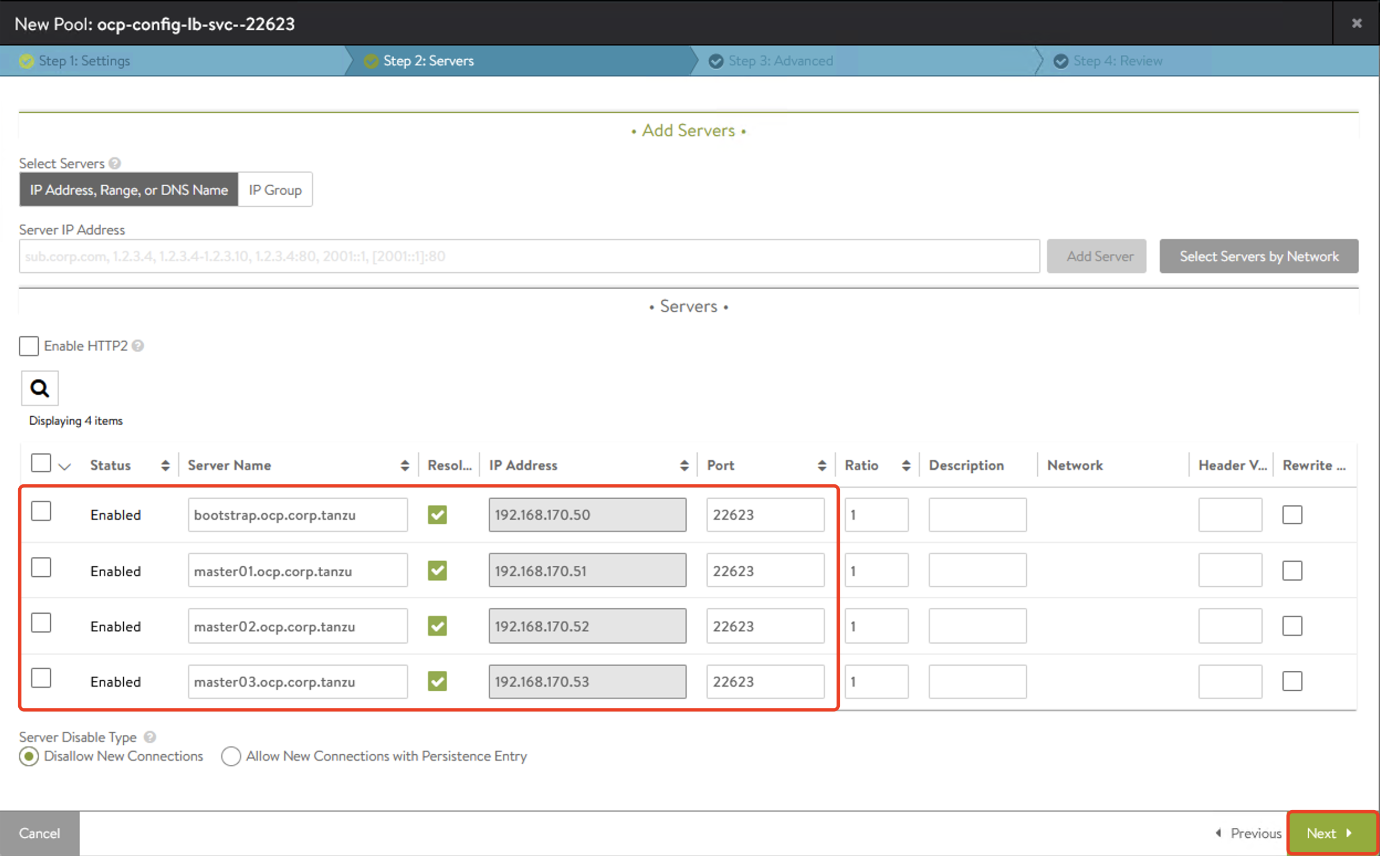The height and width of the screenshot is (856, 1380).
Task: Sort by Server Name column arrows
Action: click(405, 466)
